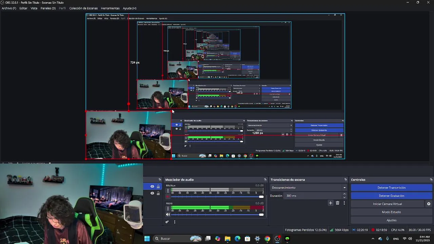Image resolution: width=434 pixels, height=244 pixels.
Task: Decrease Duración with the down arrow
Action: pos(344,197)
